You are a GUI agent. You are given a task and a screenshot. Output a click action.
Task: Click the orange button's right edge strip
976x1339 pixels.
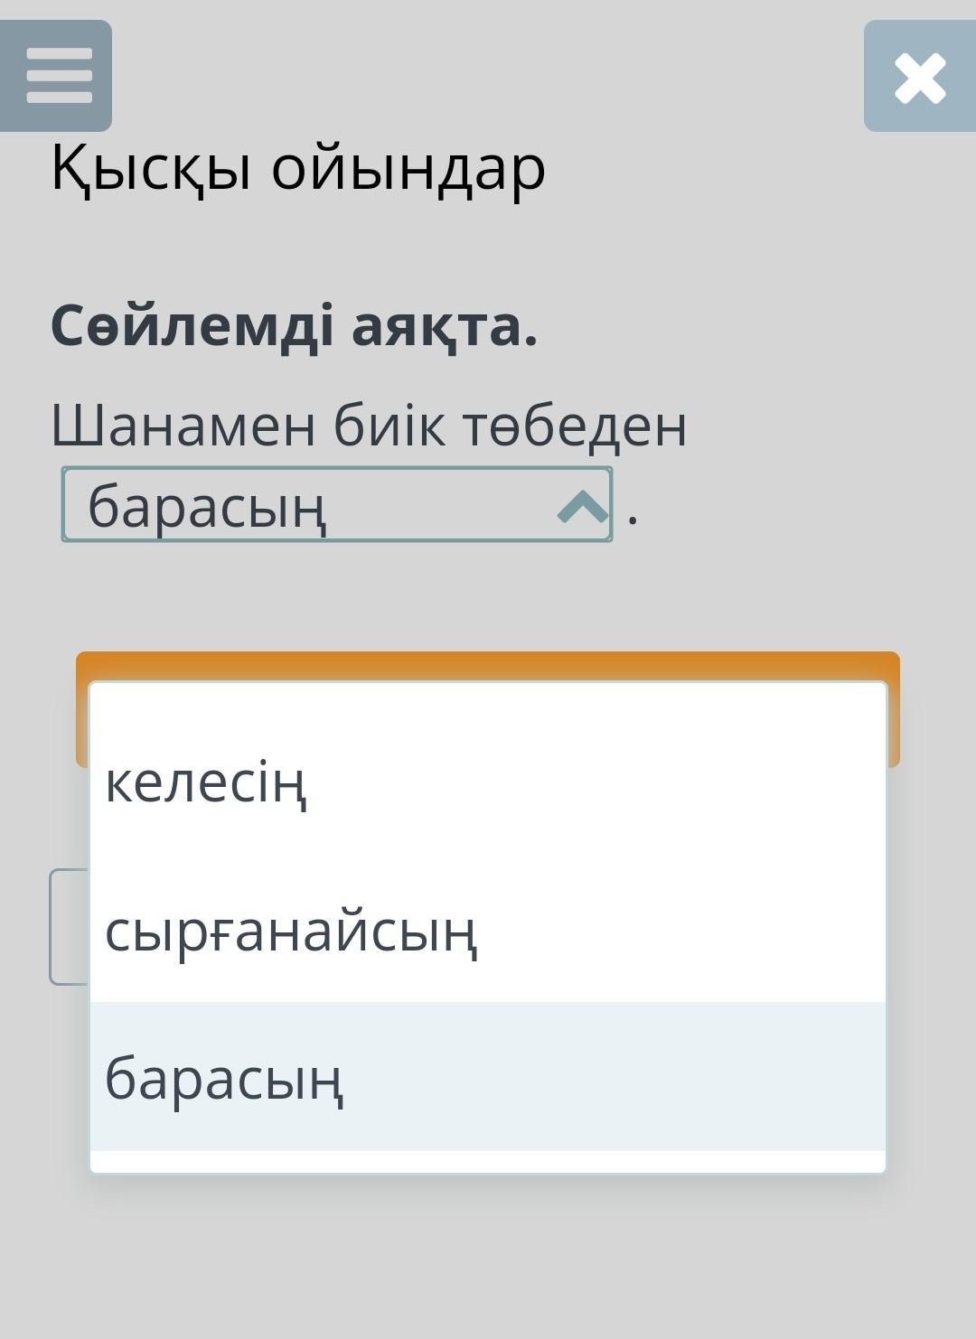point(894,714)
